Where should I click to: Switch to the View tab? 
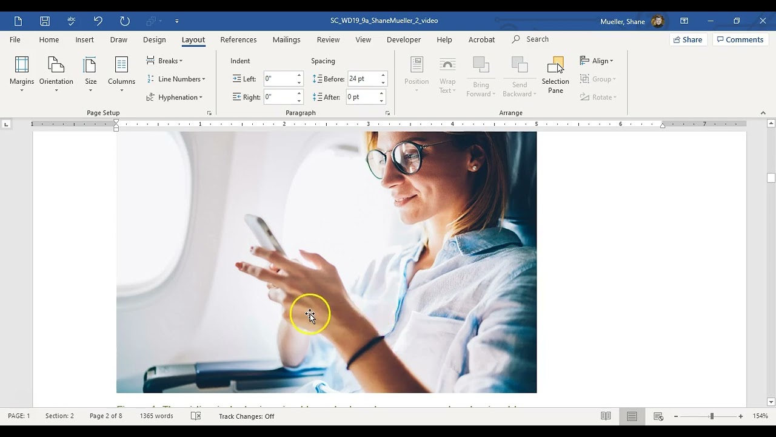point(363,39)
